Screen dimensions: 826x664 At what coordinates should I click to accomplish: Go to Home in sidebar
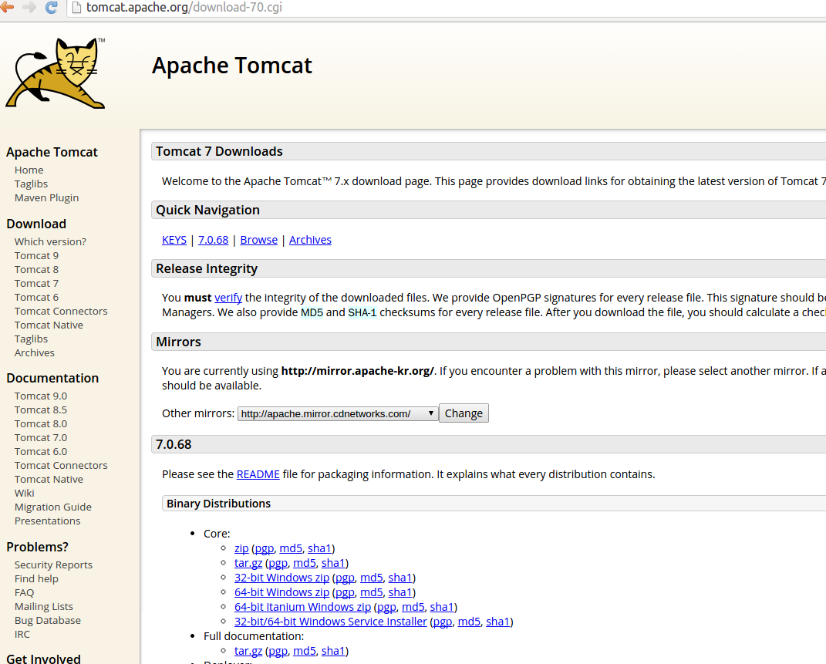coord(29,170)
